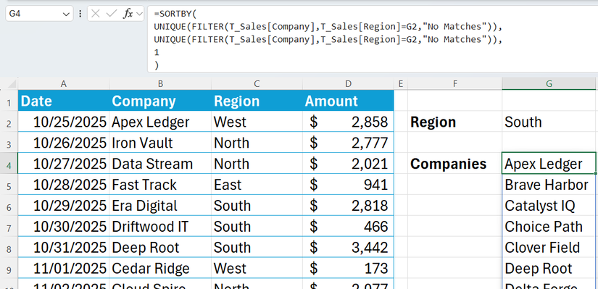Select row 6 header
Viewport: 598px width, 289px height.
tap(9, 206)
